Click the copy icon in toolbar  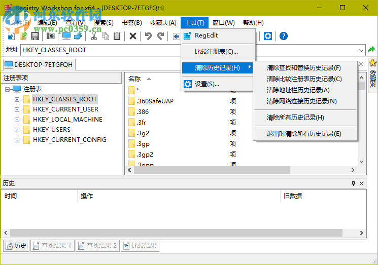tap(106, 36)
